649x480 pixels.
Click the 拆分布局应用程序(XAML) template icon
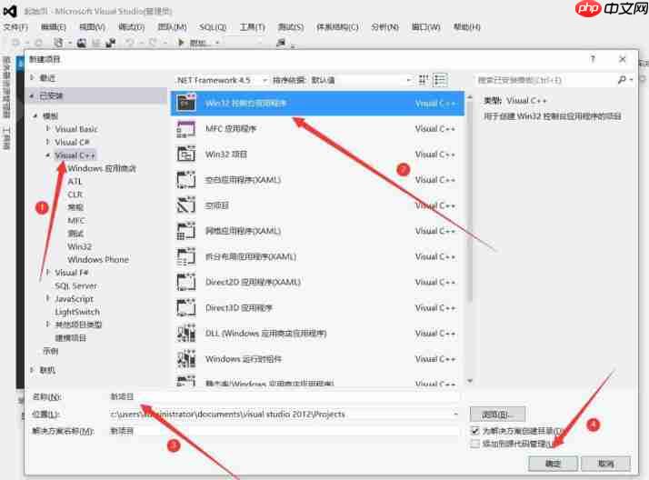point(186,256)
